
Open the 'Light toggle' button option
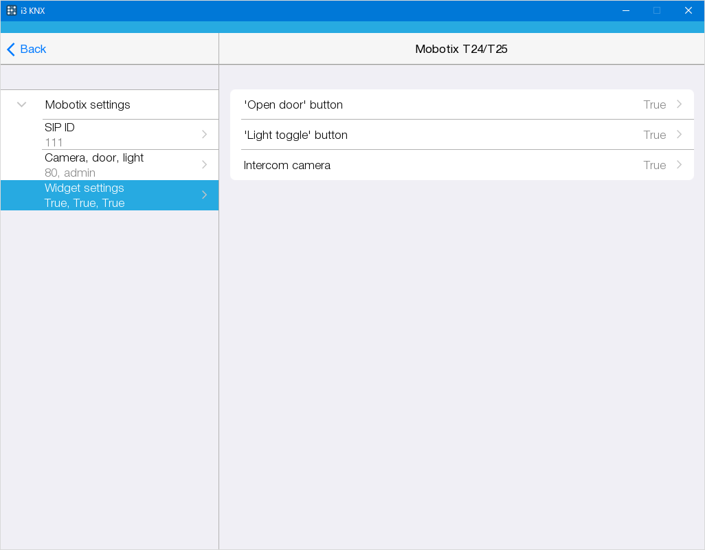click(x=295, y=135)
